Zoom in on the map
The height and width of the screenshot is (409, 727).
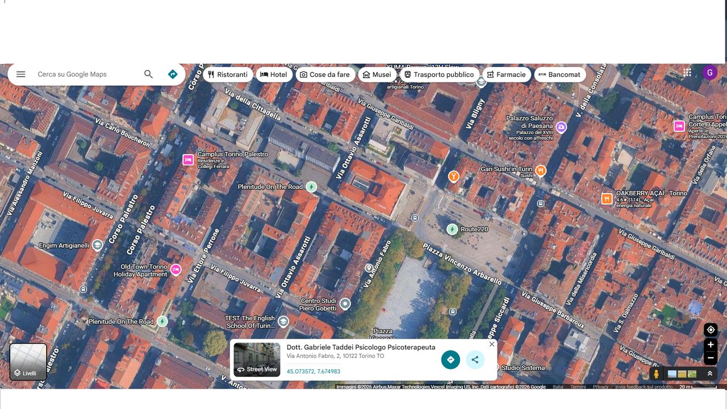click(711, 345)
